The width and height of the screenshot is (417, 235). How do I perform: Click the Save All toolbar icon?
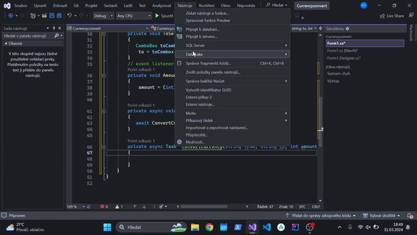[59, 16]
